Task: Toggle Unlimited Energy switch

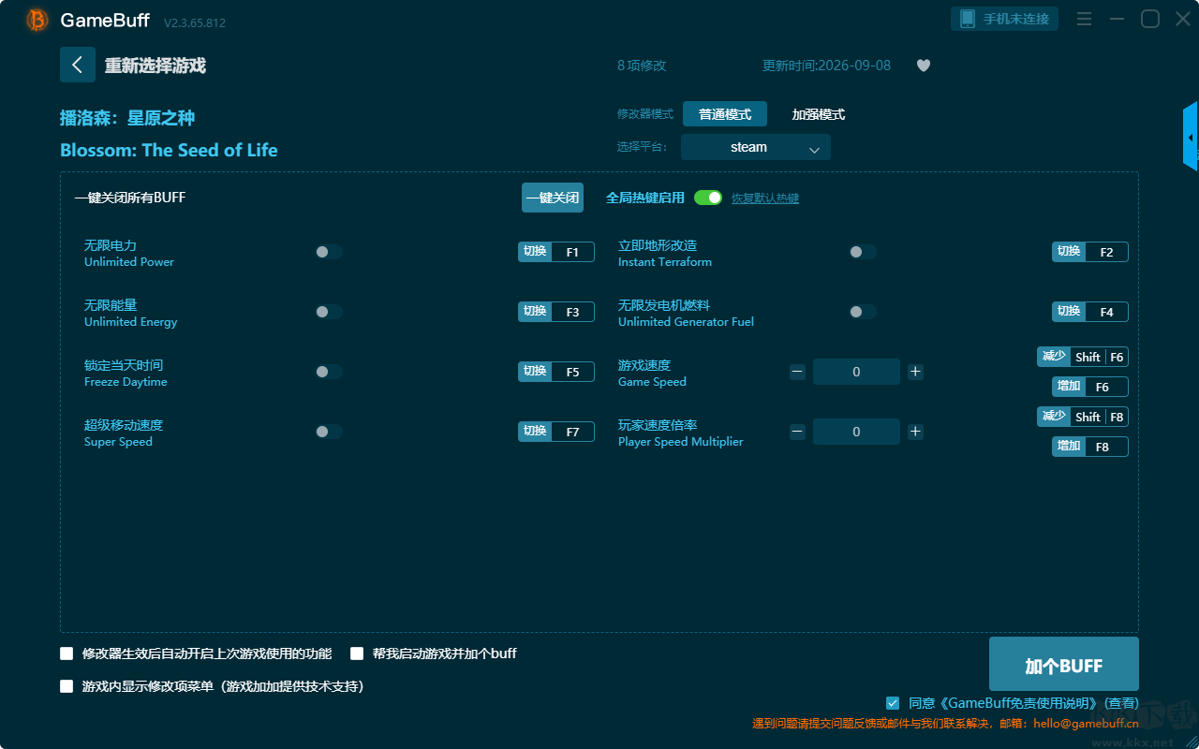Action: [329, 312]
